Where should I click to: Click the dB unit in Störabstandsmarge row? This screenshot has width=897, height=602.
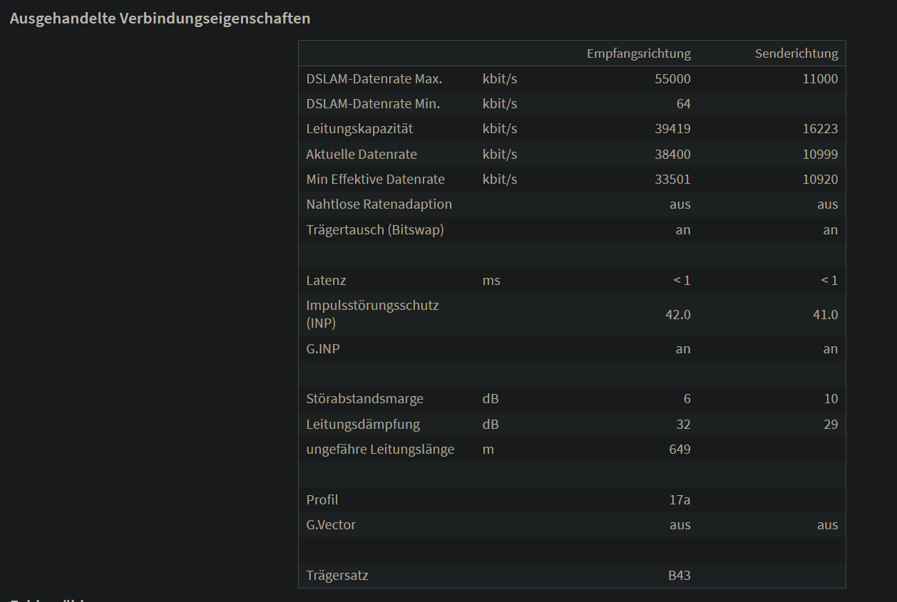[491, 399]
